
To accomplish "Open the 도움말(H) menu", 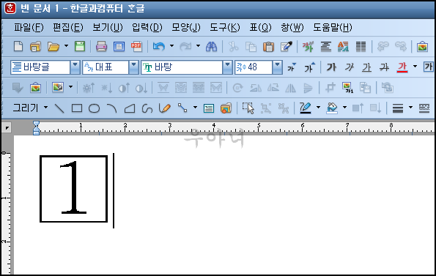I will click(333, 27).
